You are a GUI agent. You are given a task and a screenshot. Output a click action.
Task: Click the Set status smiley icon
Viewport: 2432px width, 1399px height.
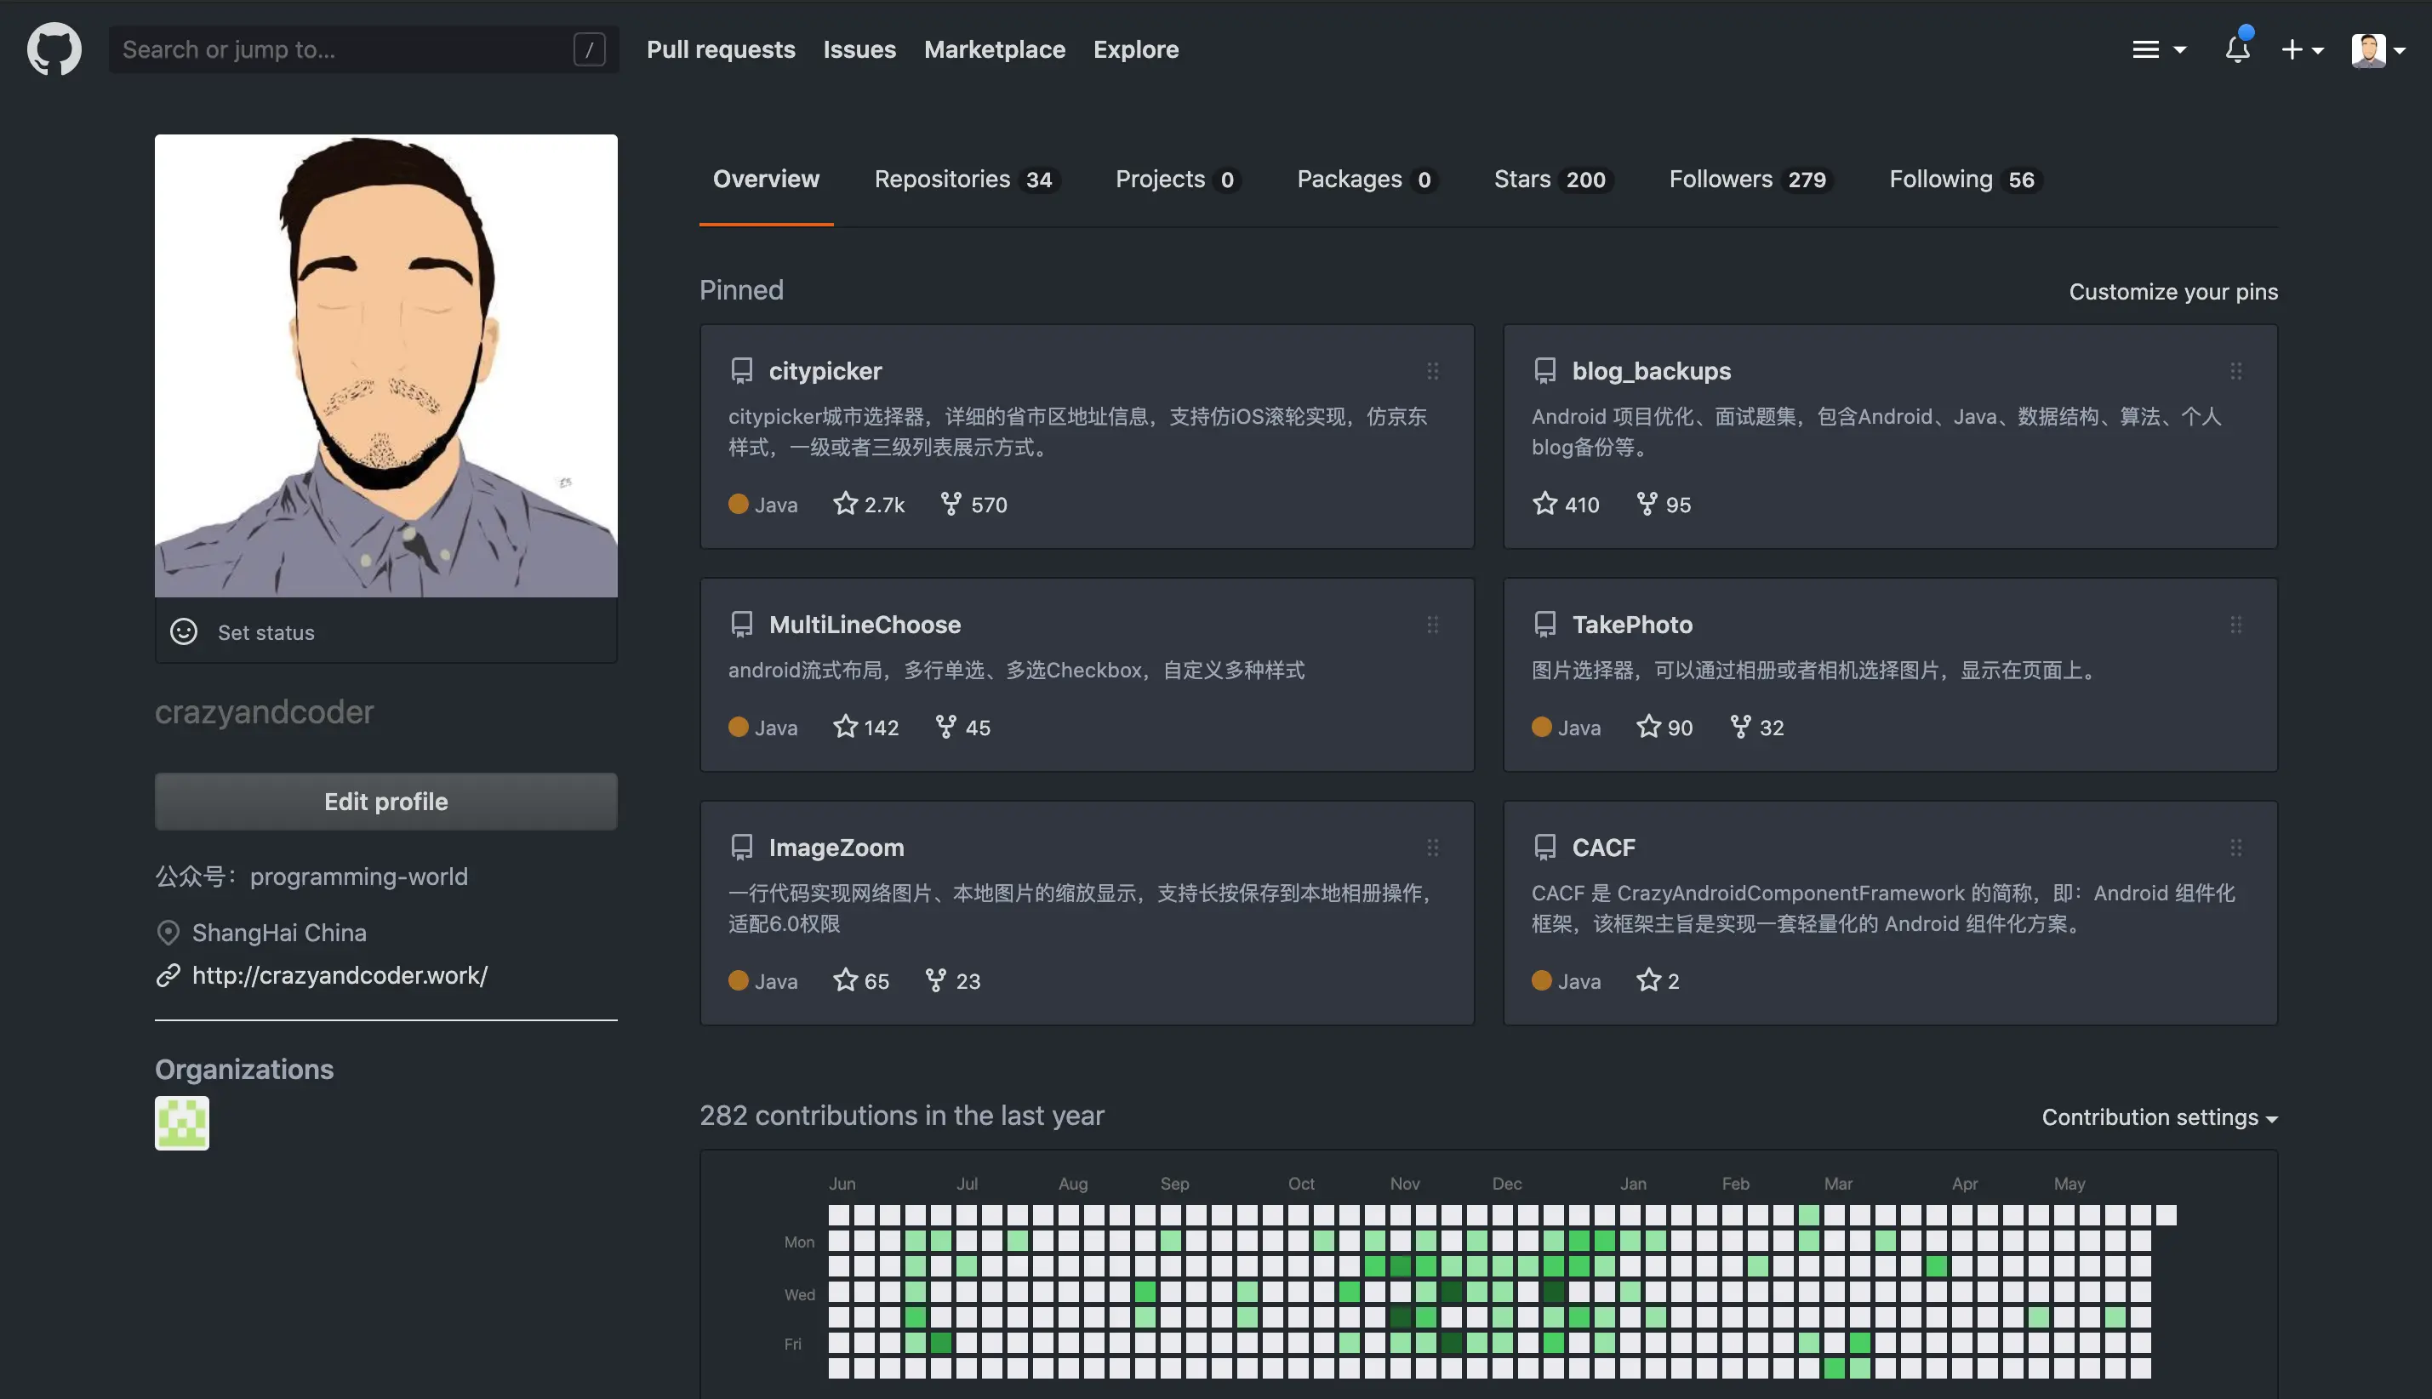(x=184, y=631)
